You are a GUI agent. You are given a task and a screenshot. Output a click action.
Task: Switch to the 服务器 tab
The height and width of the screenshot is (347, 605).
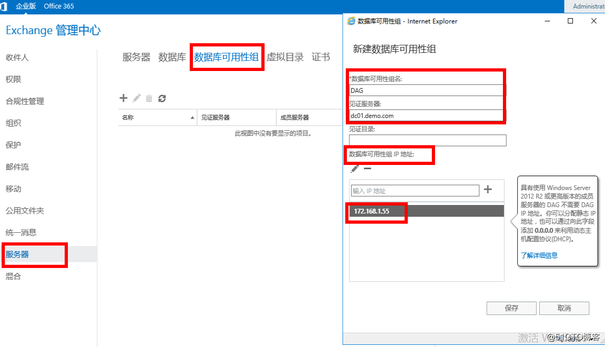click(136, 57)
